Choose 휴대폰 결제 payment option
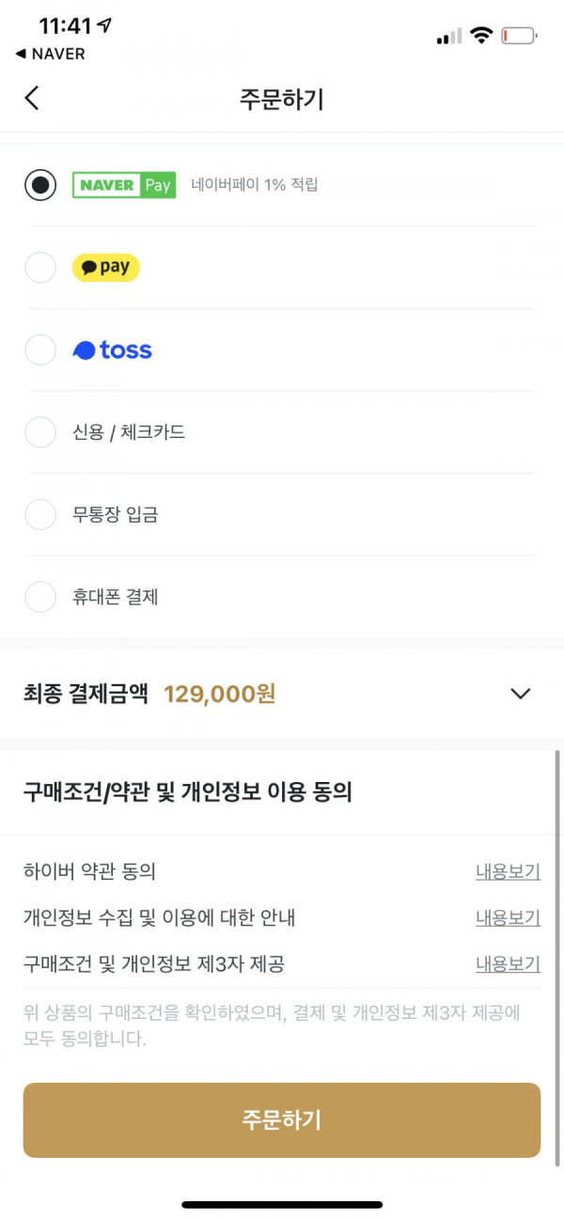 click(282, 597)
